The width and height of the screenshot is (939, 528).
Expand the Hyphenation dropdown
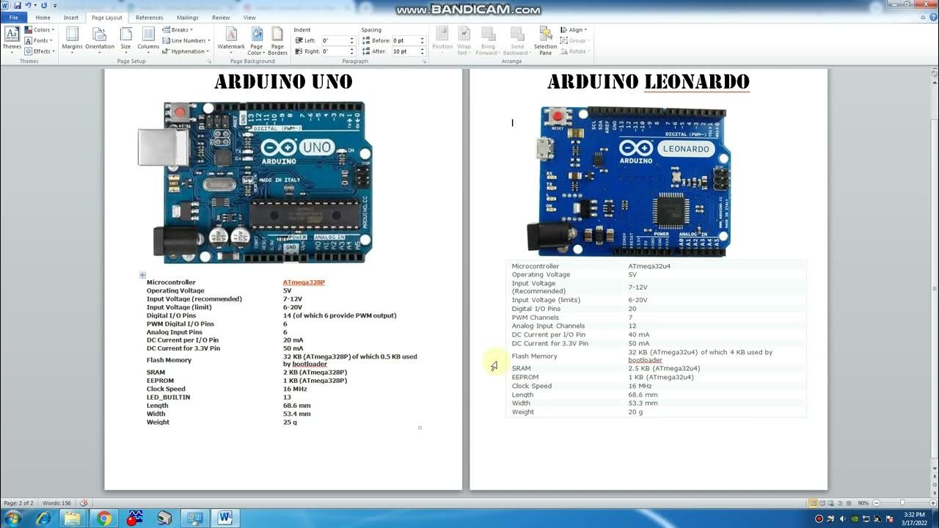[x=186, y=51]
